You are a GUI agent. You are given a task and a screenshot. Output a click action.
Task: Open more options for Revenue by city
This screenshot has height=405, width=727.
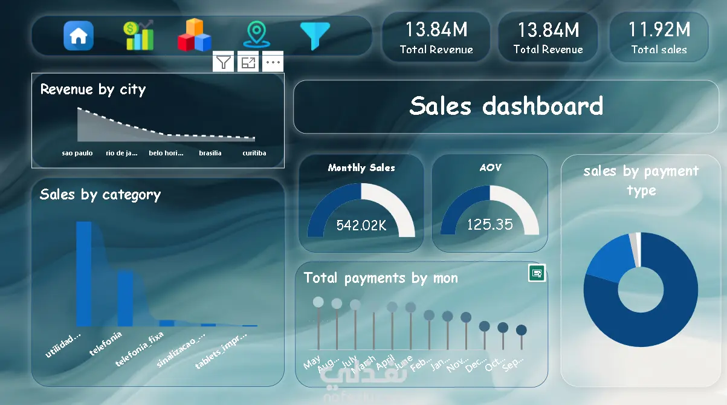coord(273,62)
